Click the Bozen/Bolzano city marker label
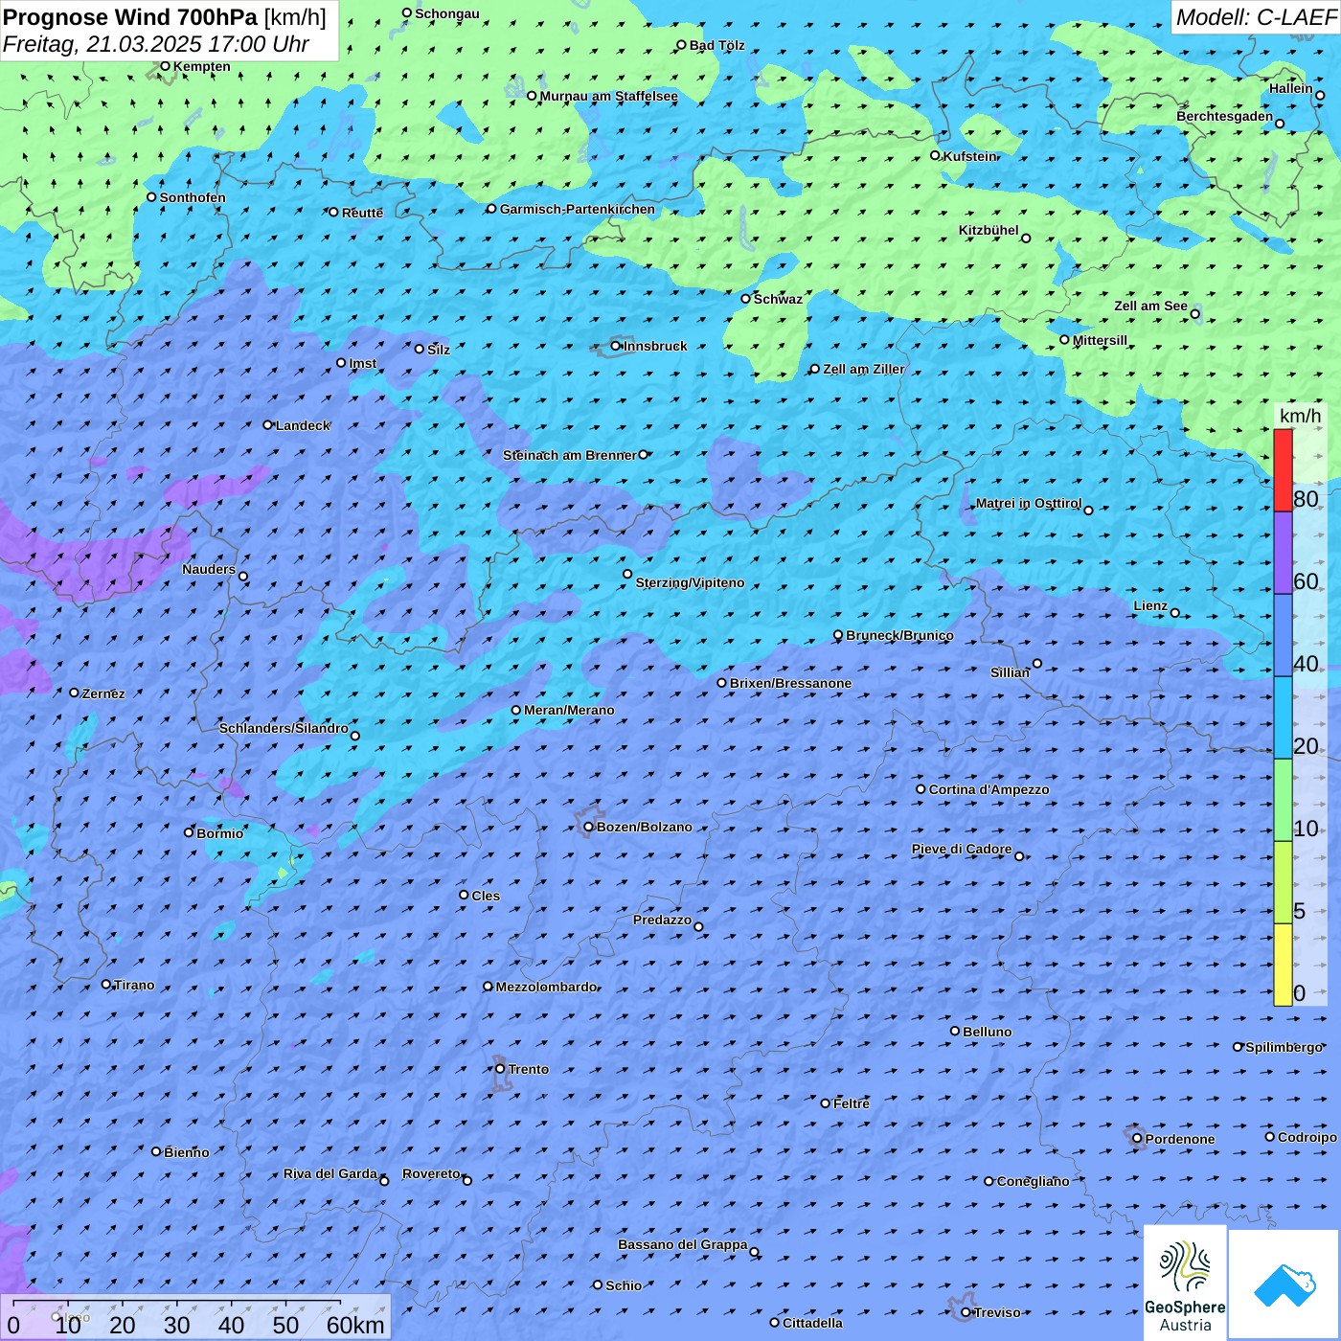 644,827
